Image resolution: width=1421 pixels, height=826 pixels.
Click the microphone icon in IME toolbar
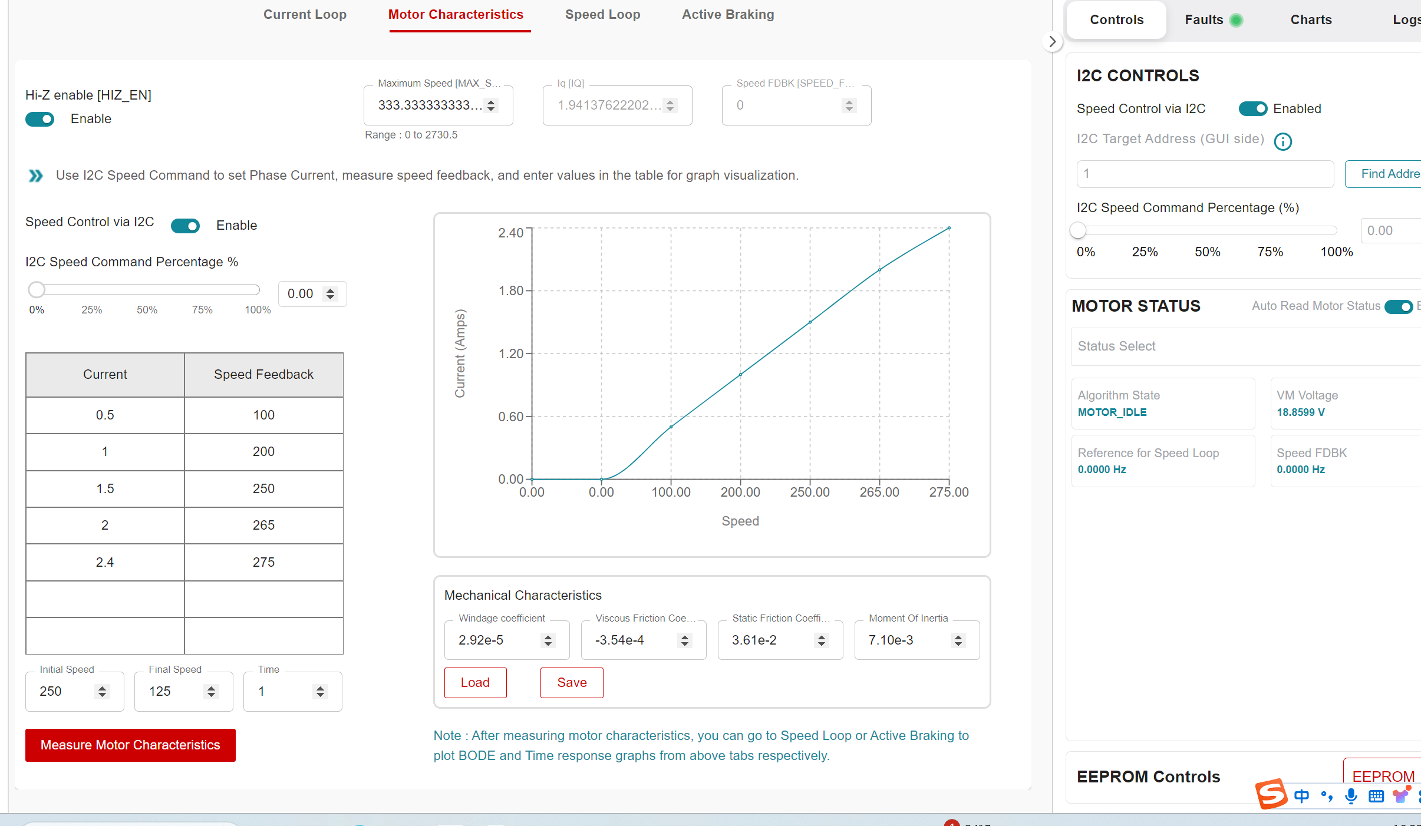tap(1351, 797)
